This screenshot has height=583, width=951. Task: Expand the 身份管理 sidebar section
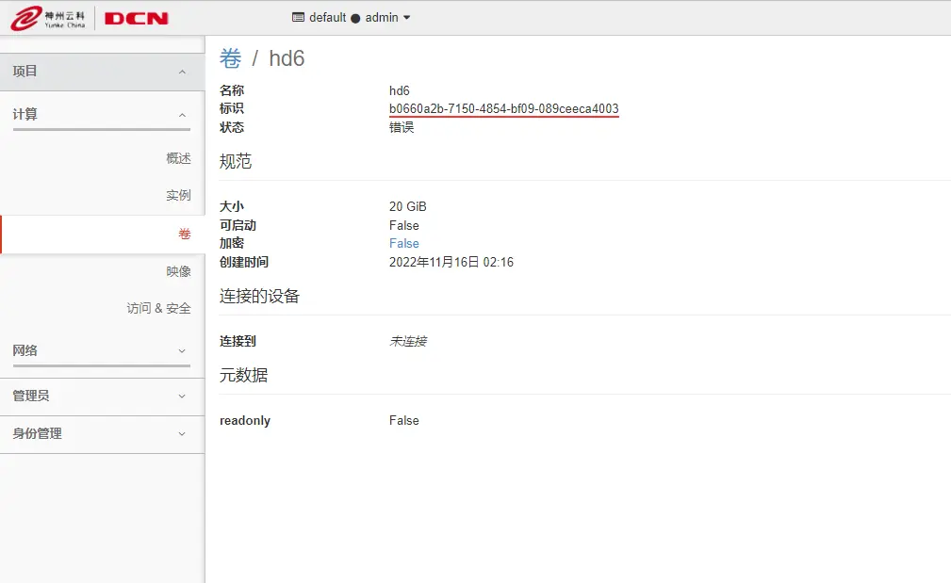coord(102,434)
